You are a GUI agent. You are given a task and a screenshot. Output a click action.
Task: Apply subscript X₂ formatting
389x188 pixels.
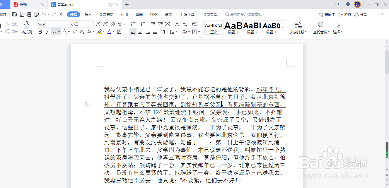pos(82,32)
